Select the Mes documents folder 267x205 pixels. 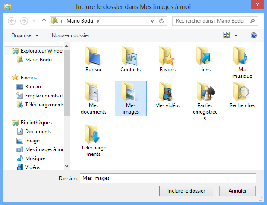tap(94, 98)
